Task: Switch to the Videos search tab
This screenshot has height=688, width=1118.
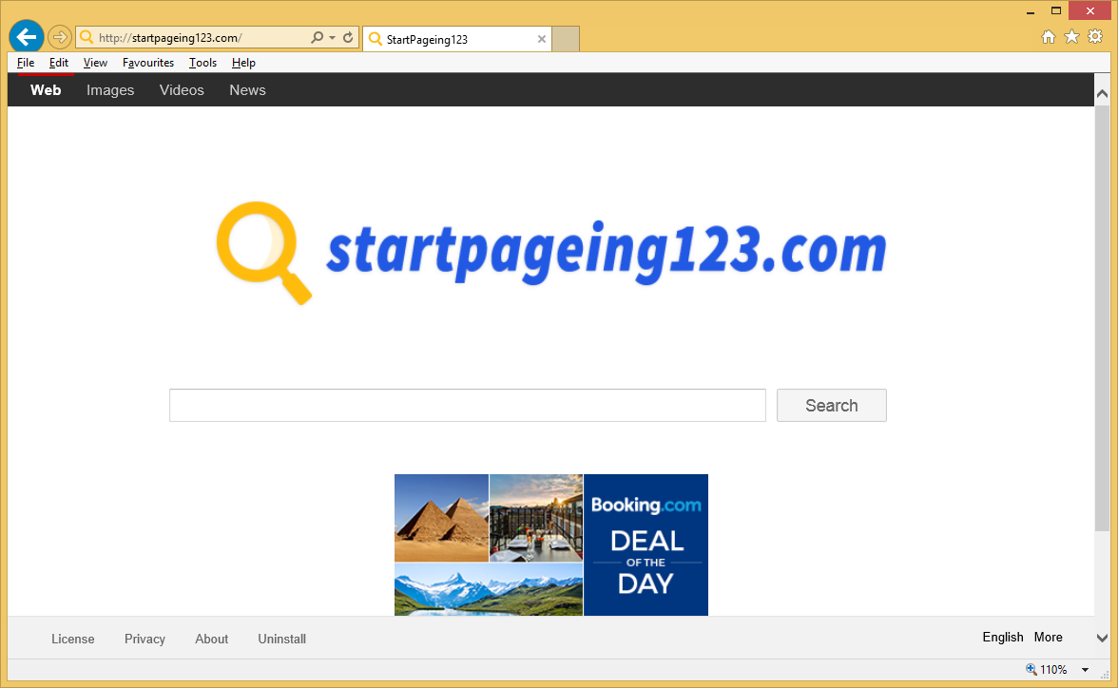Action: [x=182, y=90]
